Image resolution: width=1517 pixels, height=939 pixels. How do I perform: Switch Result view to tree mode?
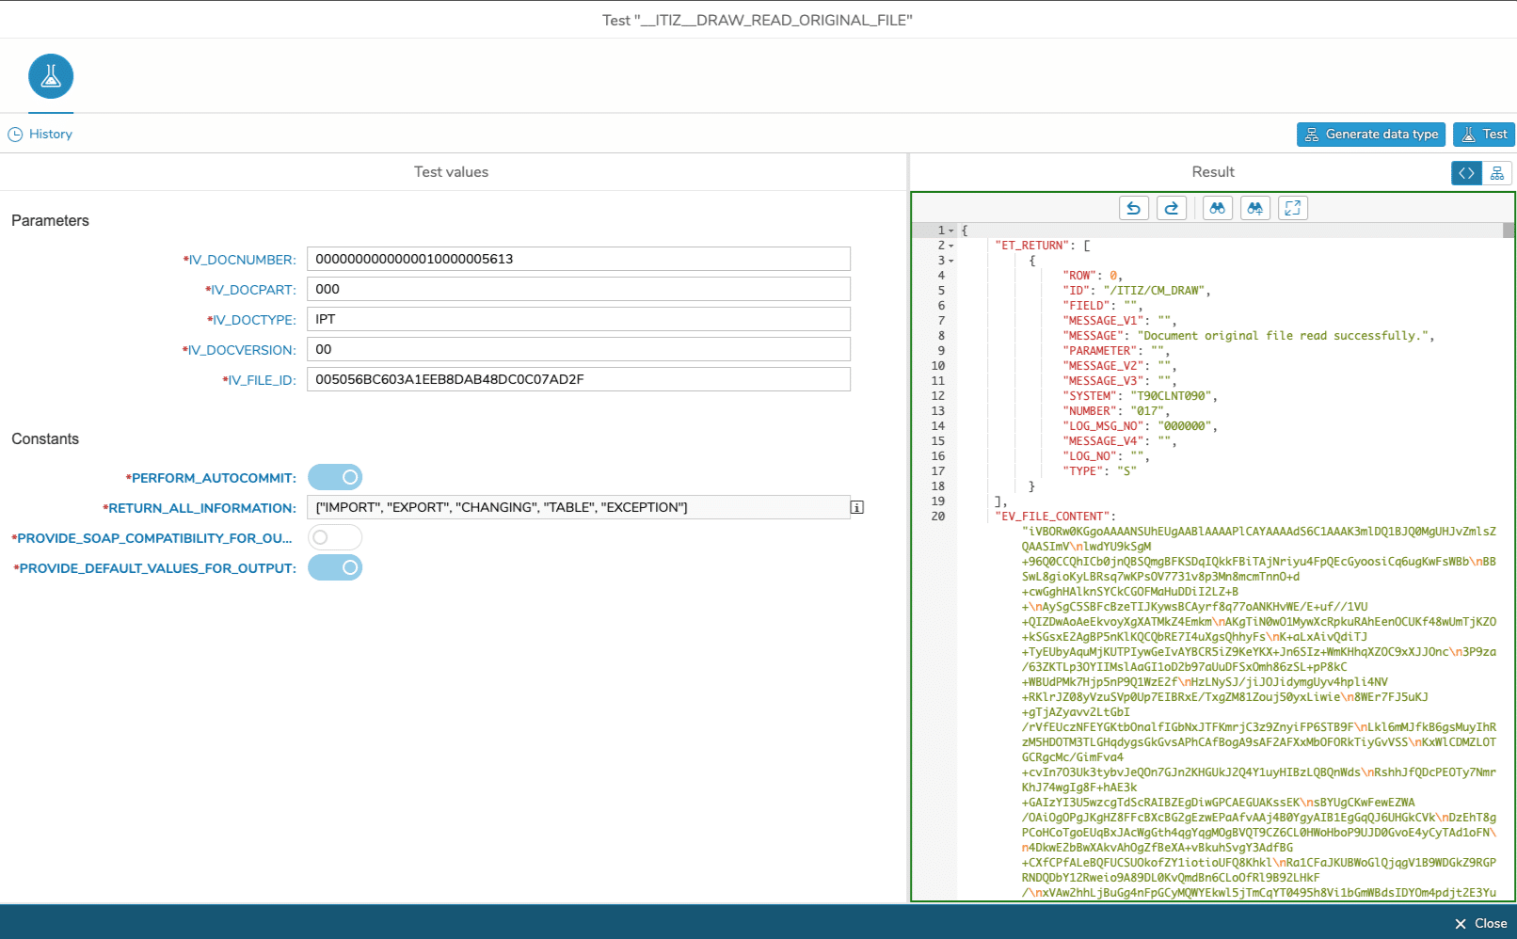[x=1497, y=173]
